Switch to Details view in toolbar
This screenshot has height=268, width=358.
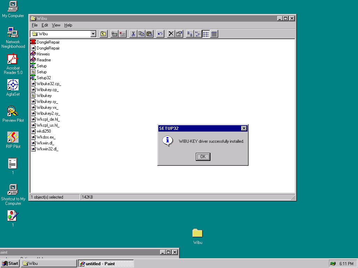[214, 34]
